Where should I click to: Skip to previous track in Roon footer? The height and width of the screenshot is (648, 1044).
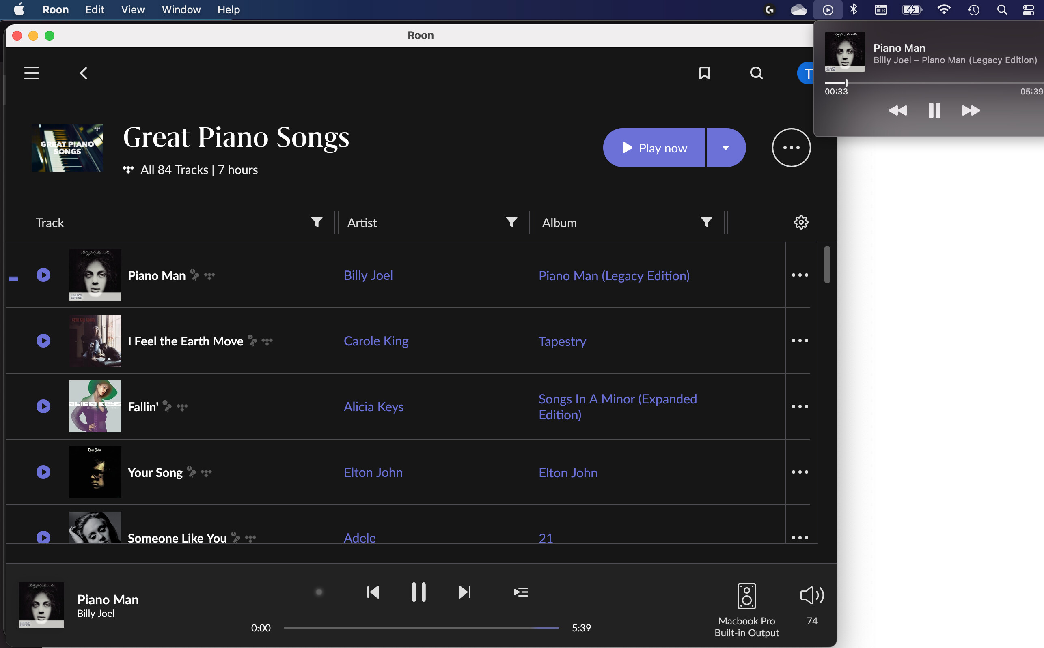(373, 592)
